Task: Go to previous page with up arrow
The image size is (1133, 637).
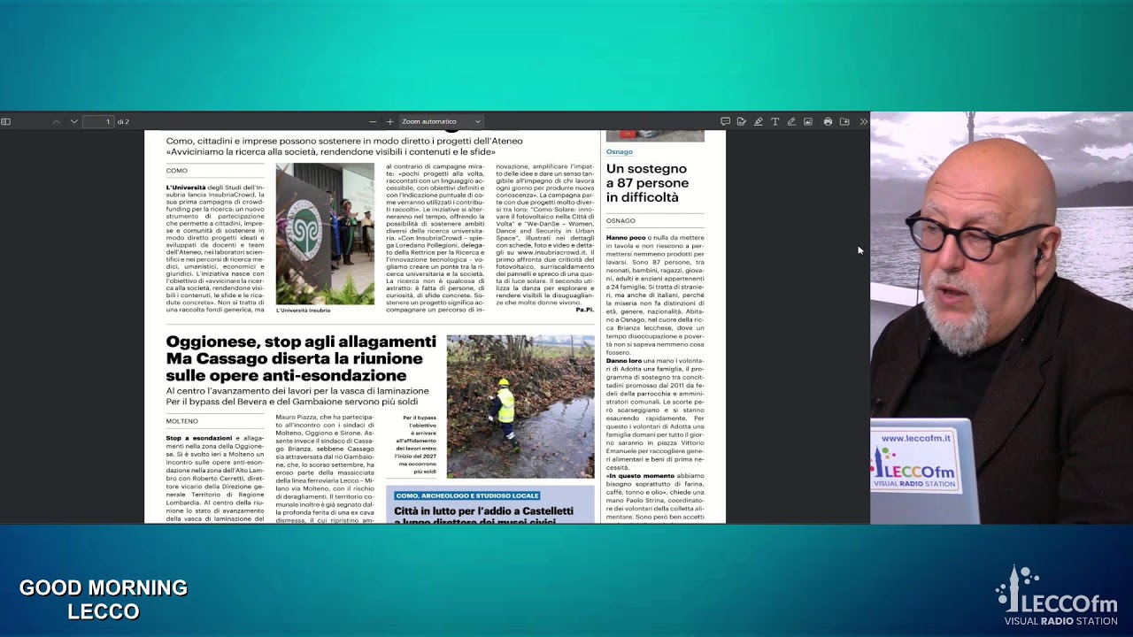Action: tap(57, 121)
